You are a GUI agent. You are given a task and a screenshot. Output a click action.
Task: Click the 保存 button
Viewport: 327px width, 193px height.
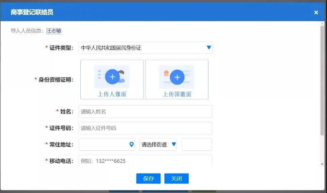149,179
